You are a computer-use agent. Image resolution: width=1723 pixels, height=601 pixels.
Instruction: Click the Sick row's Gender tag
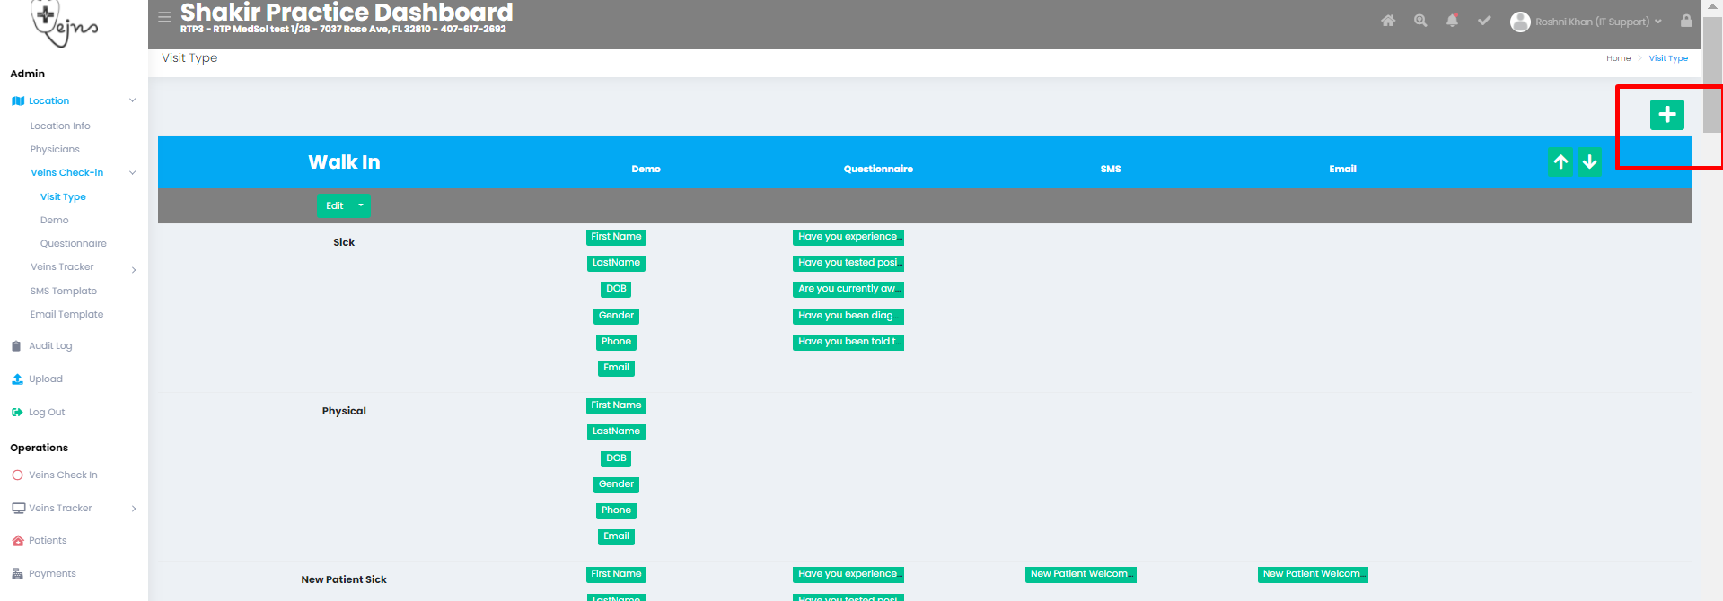coord(616,316)
